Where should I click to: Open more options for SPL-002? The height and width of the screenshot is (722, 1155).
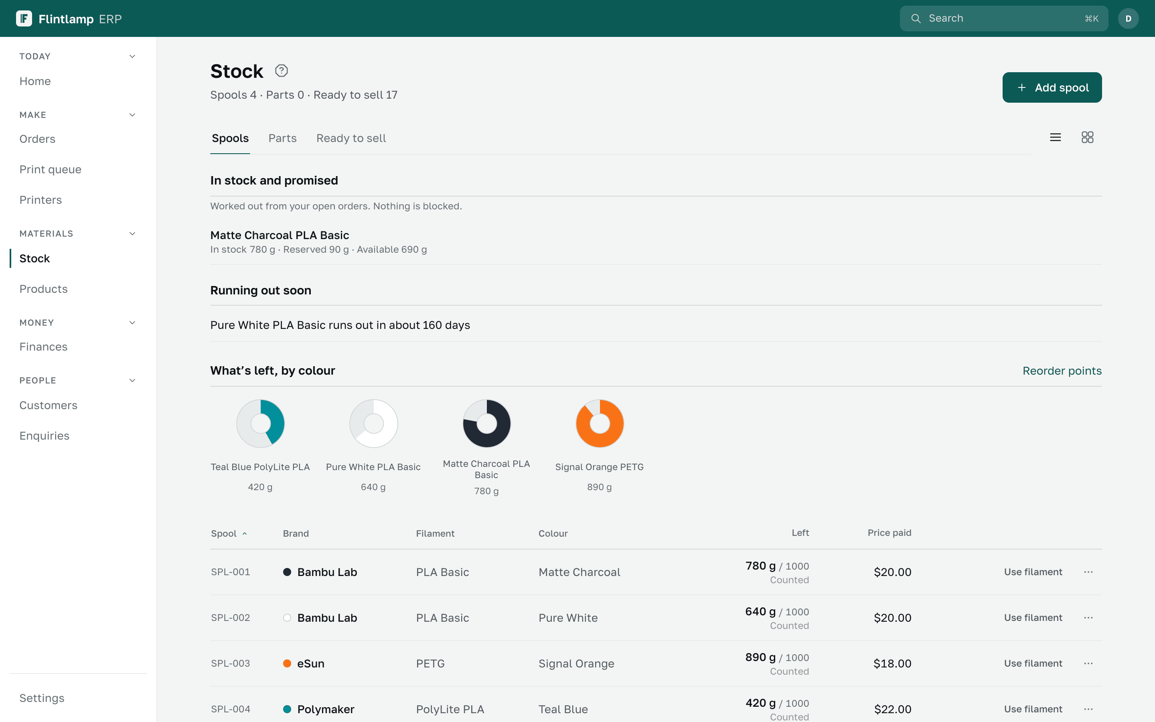click(1088, 618)
